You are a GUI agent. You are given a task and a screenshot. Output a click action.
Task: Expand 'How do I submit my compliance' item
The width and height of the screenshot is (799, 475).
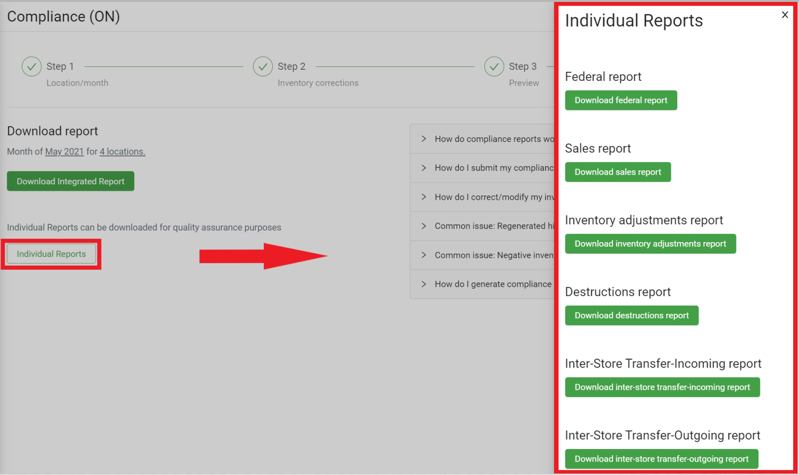tap(486, 168)
